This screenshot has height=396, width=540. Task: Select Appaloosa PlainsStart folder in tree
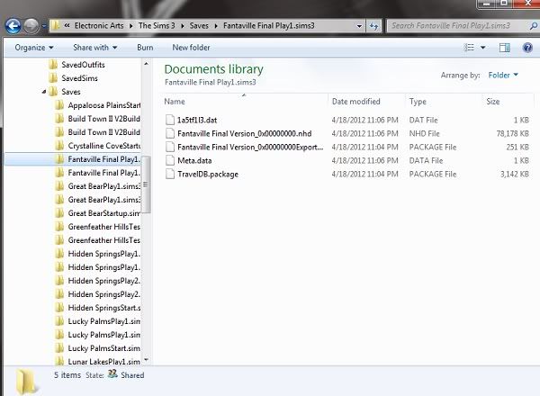(x=104, y=105)
